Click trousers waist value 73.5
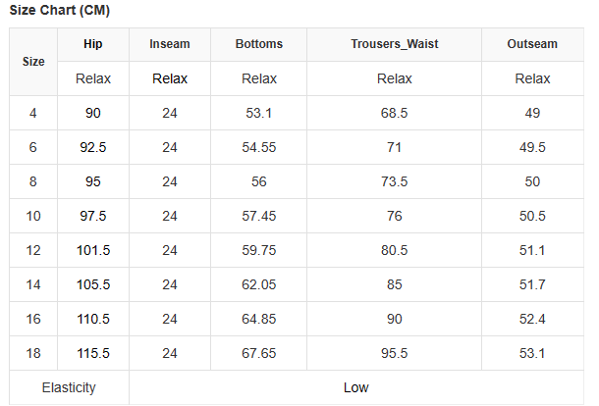The width and height of the screenshot is (599, 406). click(x=394, y=181)
